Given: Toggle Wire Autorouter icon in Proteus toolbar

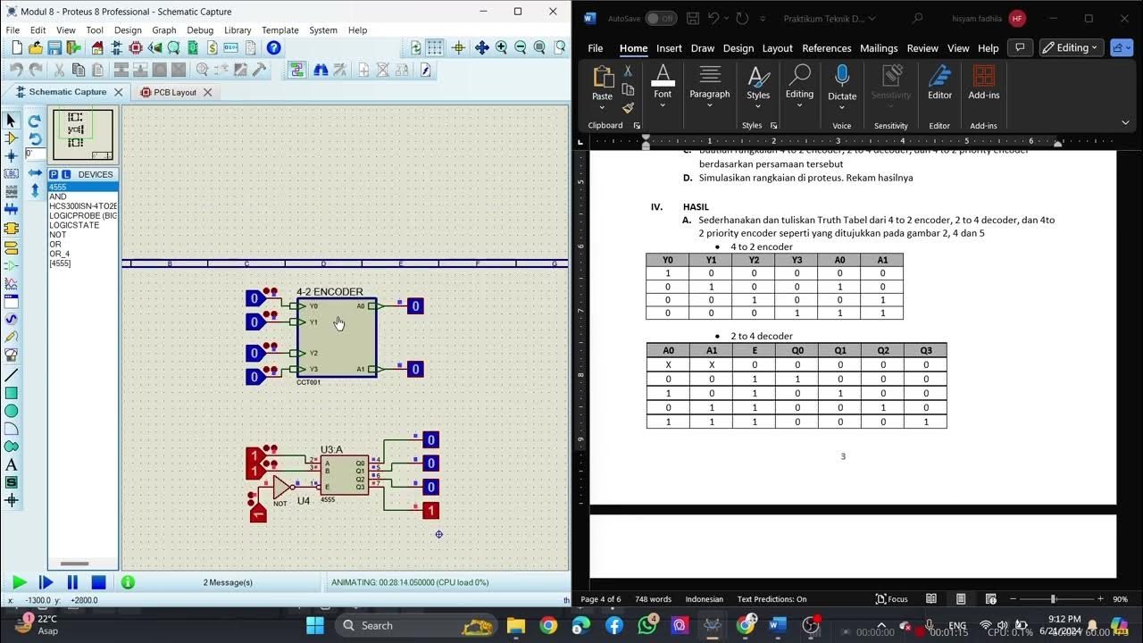Looking at the screenshot, I should click(297, 70).
